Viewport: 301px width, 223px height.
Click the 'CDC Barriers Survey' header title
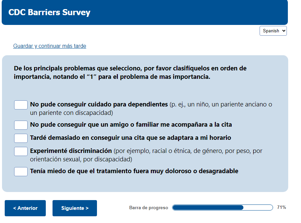(x=49, y=12)
